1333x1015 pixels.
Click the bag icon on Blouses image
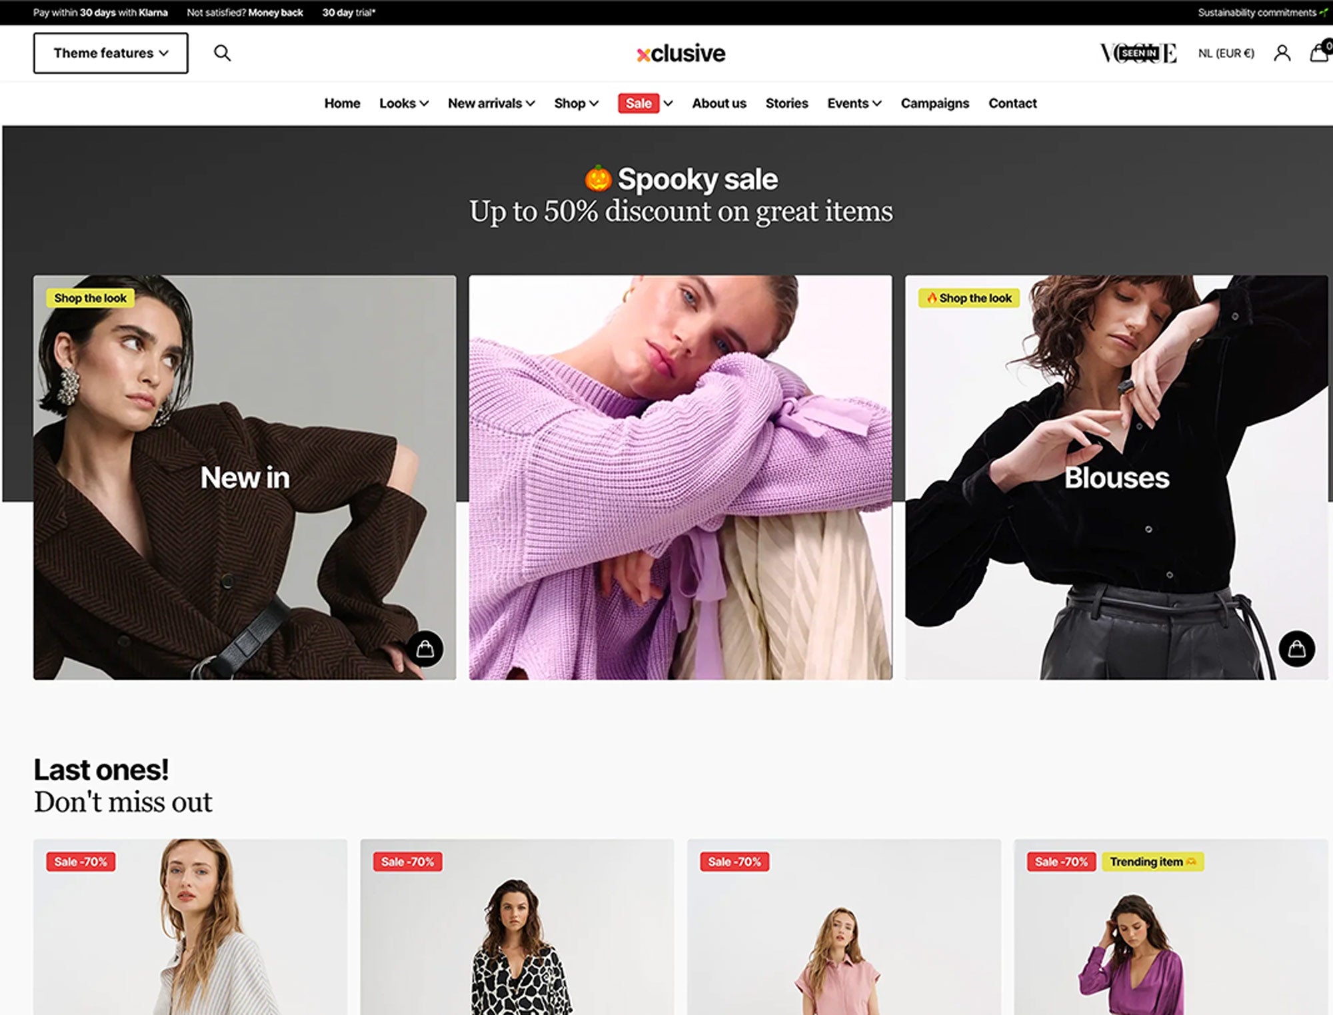pos(1297,648)
